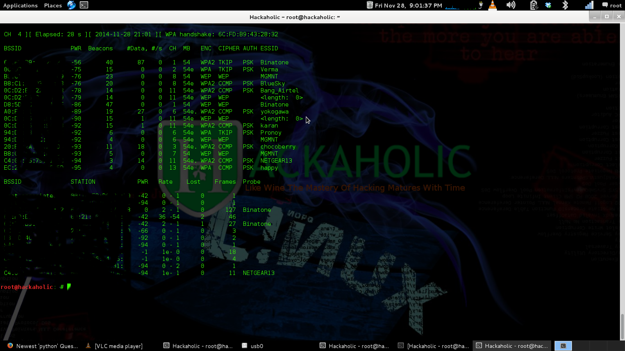Launch terminal from top panel icon
Screen dimensions: 625x351
84,5
